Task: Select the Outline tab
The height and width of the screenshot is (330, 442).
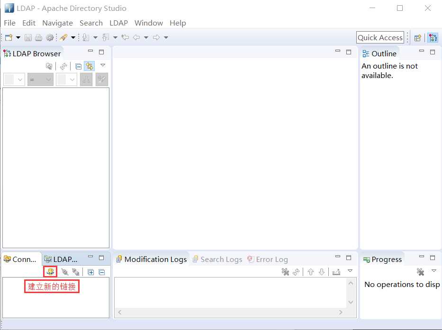Action: [379, 53]
